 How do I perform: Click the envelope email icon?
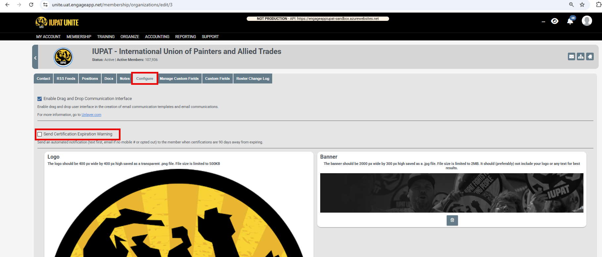572,57
